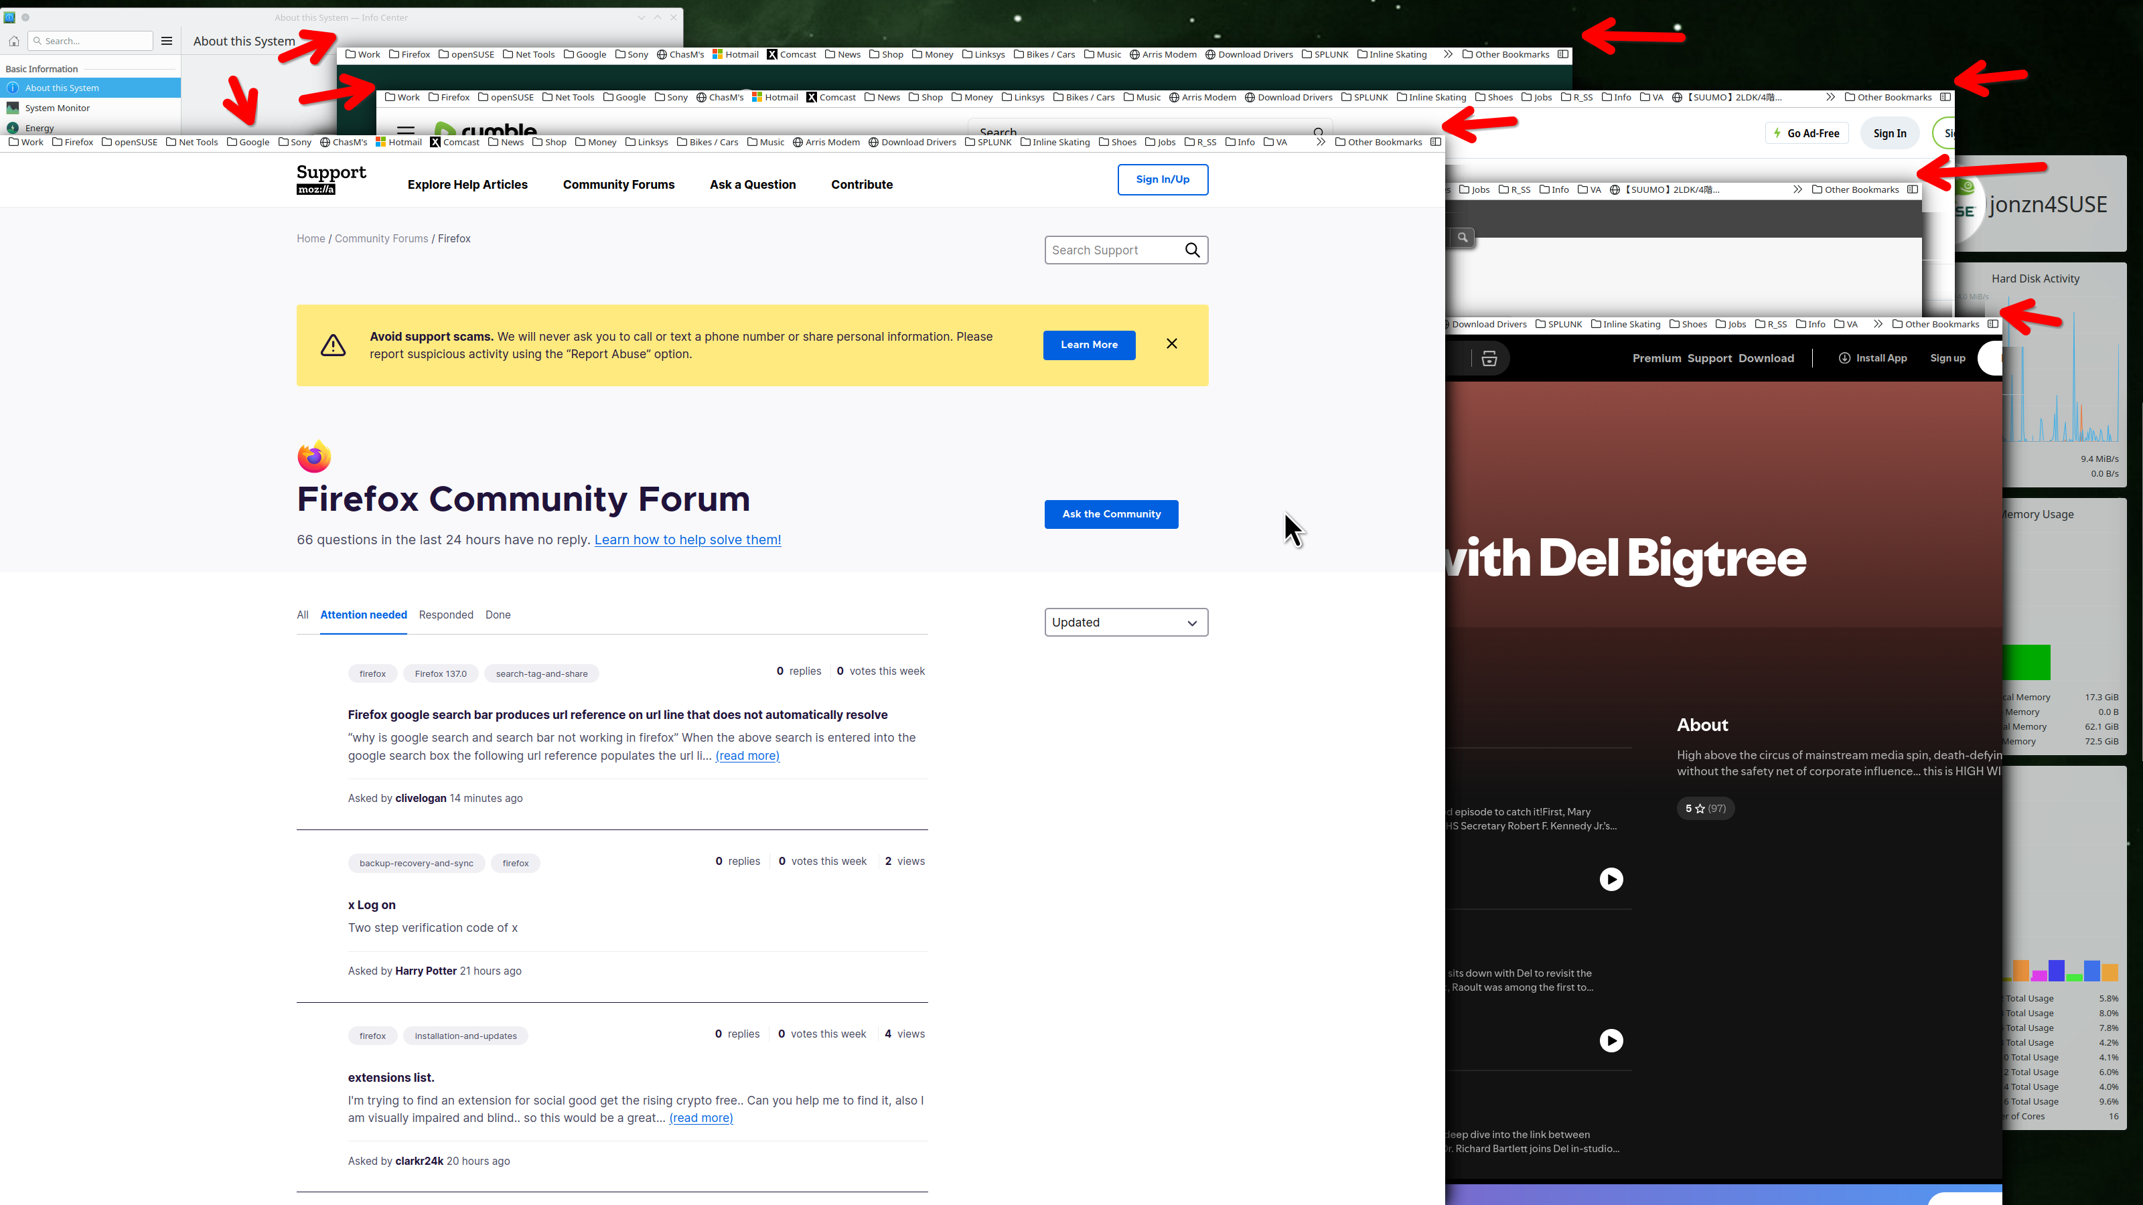The height and width of the screenshot is (1205, 2143).
Task: Click the Firefox logo icon
Action: tap(313, 456)
